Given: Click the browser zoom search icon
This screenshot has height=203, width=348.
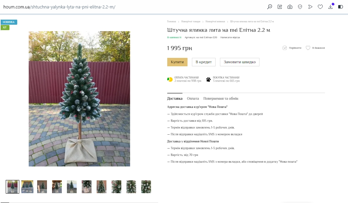Looking at the screenshot, I should (269, 7).
